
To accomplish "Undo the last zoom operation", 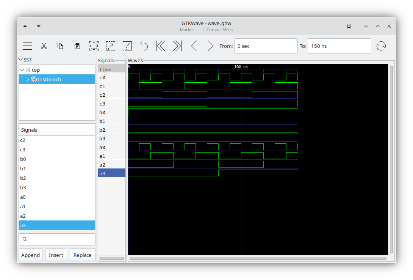I will point(144,46).
